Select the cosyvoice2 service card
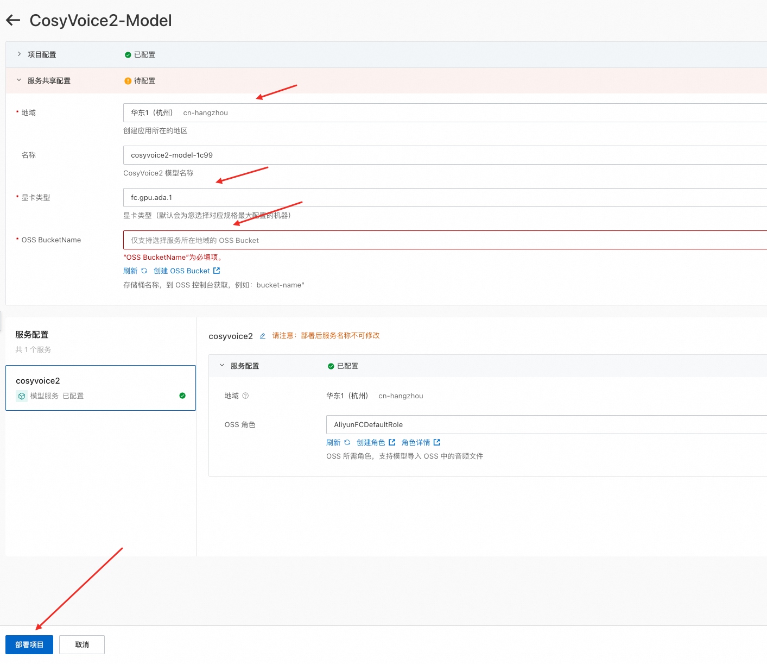The image size is (767, 664). click(100, 388)
